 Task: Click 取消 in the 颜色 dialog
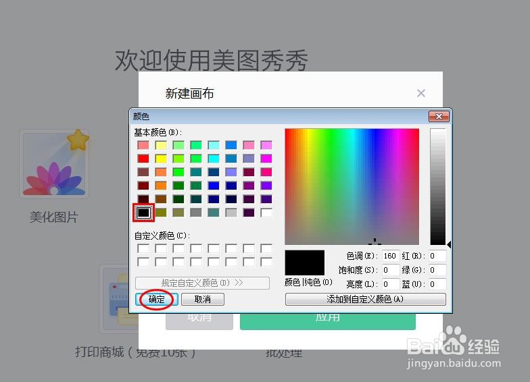tap(203, 300)
